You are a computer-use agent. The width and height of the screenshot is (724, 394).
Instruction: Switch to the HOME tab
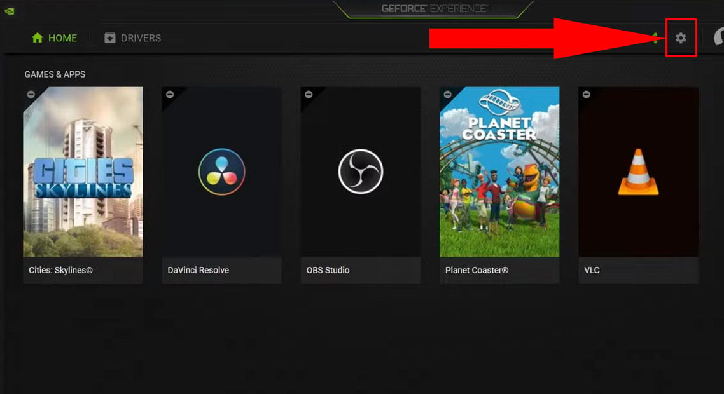click(x=55, y=38)
